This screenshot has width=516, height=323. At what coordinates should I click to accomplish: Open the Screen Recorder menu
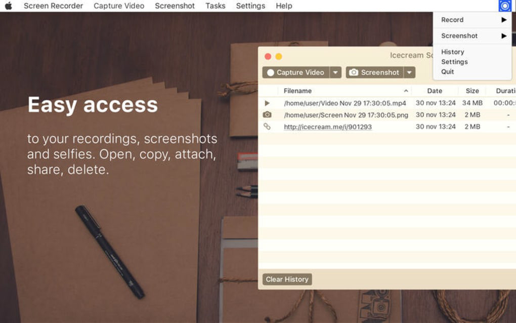[53, 6]
